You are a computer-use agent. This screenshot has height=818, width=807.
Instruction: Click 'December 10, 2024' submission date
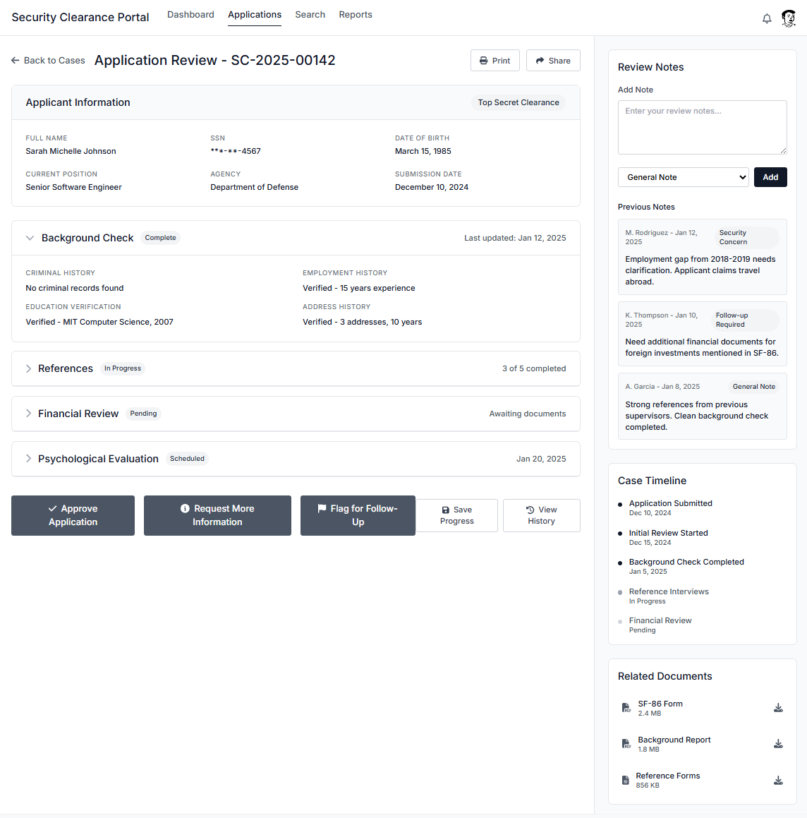[x=432, y=187]
